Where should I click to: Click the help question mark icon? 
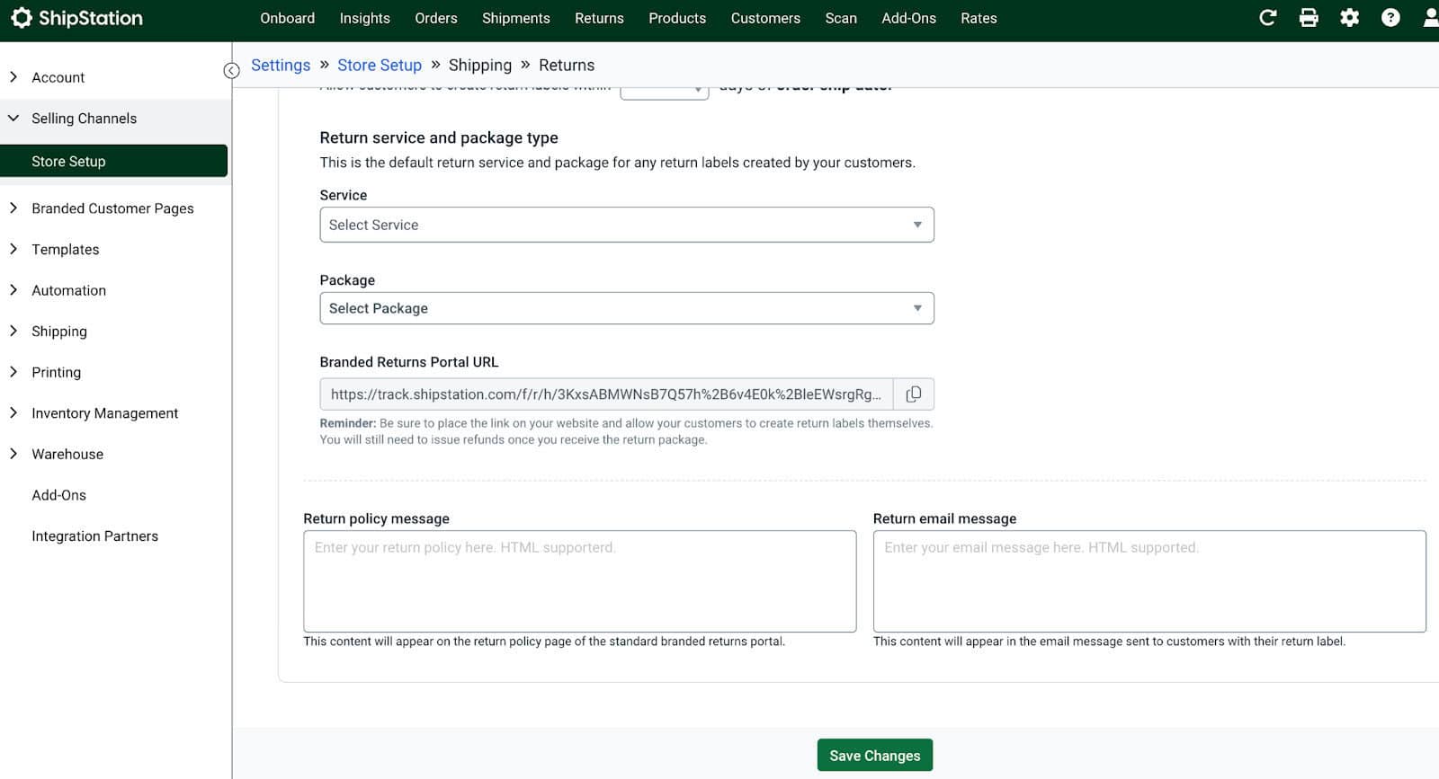[x=1390, y=18]
